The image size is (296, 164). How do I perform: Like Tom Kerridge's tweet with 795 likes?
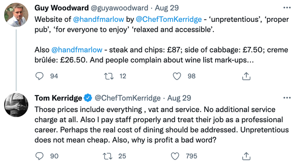pos(175,156)
